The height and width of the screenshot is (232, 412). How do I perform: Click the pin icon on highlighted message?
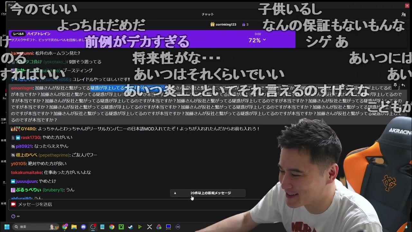pos(395,85)
